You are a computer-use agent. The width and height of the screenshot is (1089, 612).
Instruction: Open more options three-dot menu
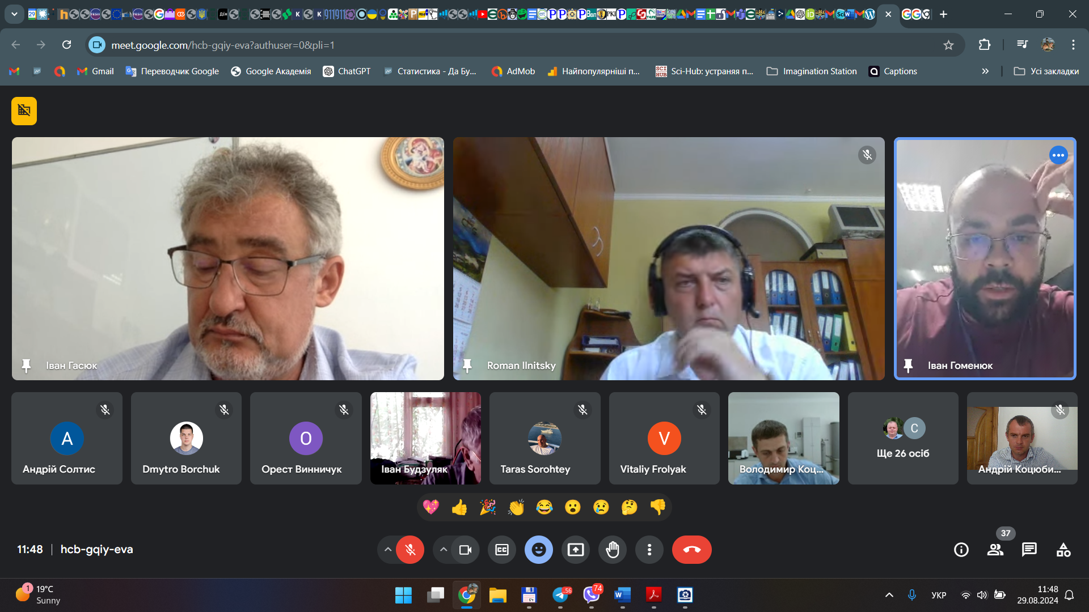pyautogui.click(x=649, y=550)
